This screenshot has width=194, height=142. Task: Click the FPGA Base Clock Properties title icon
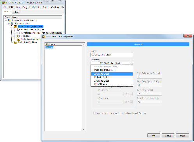43,37
